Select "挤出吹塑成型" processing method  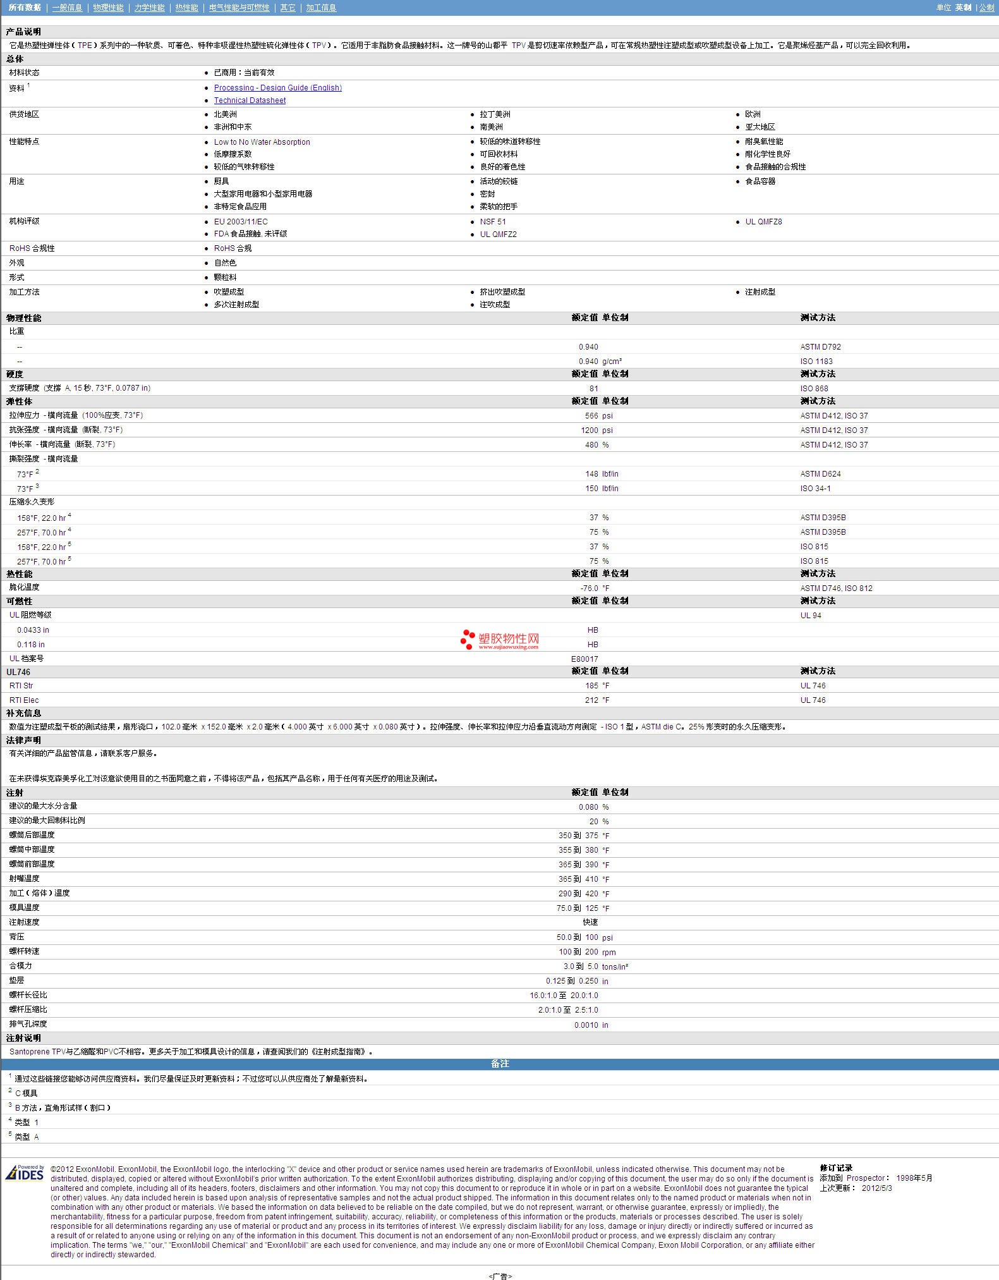[502, 292]
